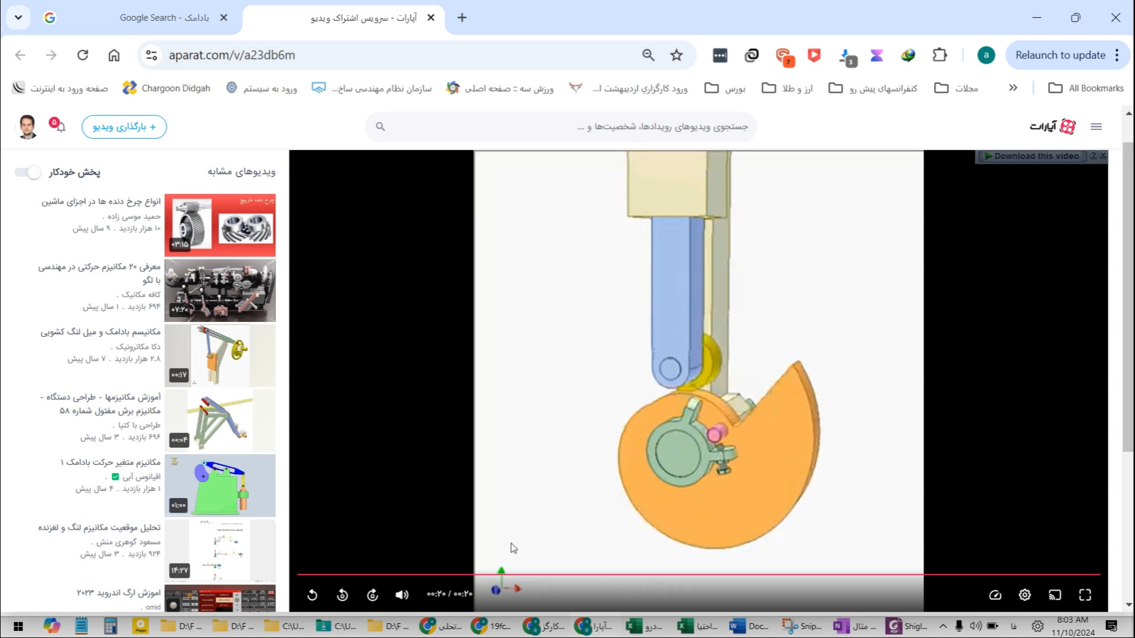The width and height of the screenshot is (1135, 638).
Task: Open Aparat hamburger side menu
Action: pos(1096,126)
